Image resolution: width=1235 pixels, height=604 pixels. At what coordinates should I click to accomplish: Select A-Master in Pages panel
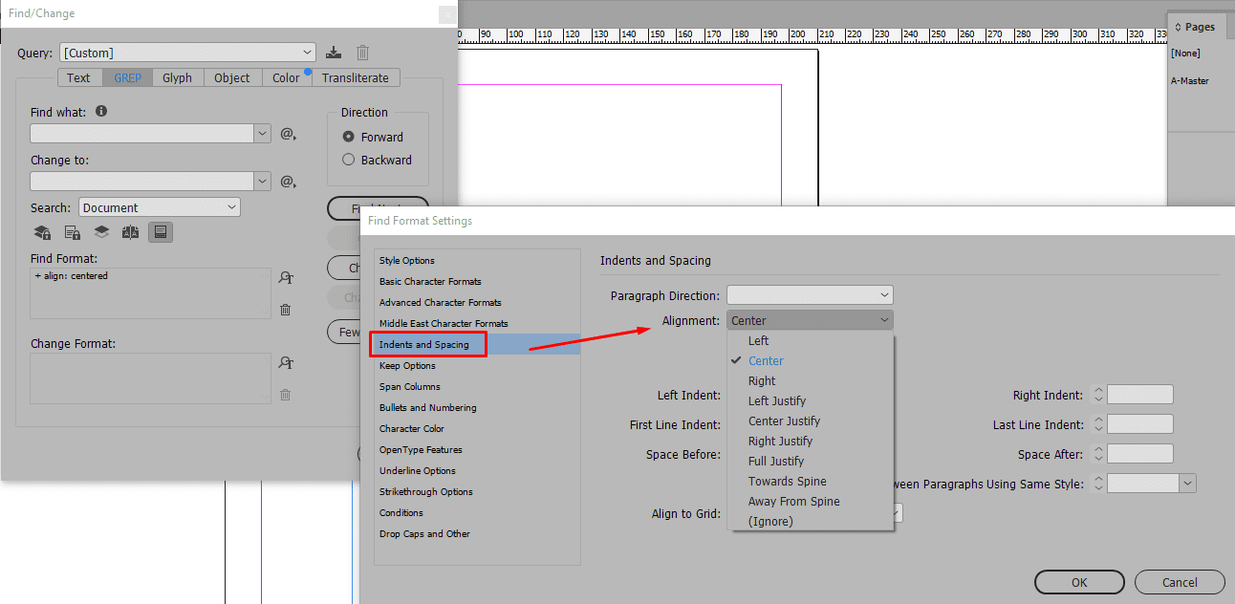[x=1190, y=80]
